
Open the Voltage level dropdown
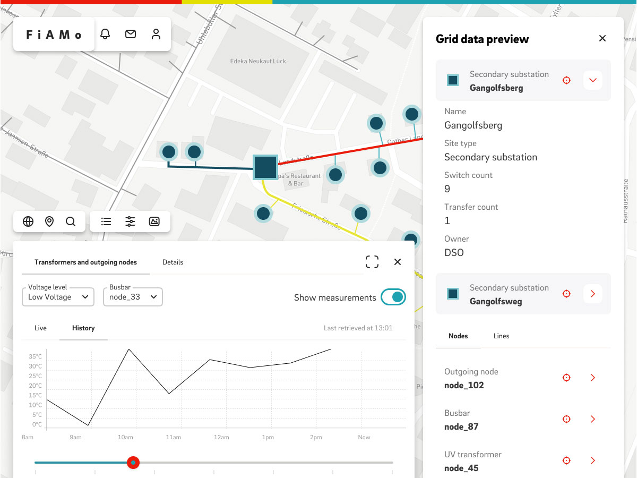[x=58, y=297]
